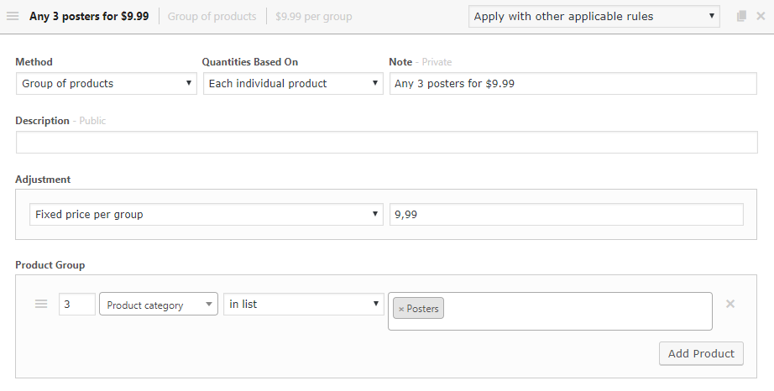Delete the product group row with X icon
Screen dimensions: 774x391
point(730,305)
